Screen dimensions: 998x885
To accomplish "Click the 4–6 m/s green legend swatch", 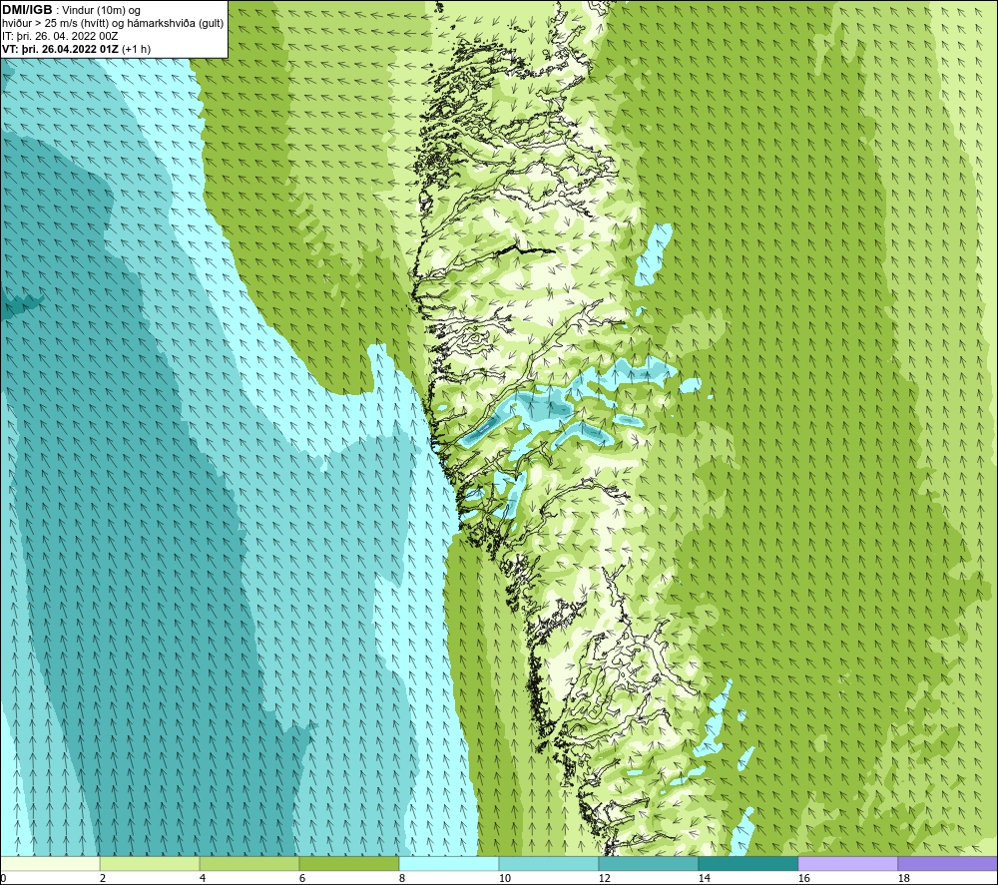I will coord(249,863).
